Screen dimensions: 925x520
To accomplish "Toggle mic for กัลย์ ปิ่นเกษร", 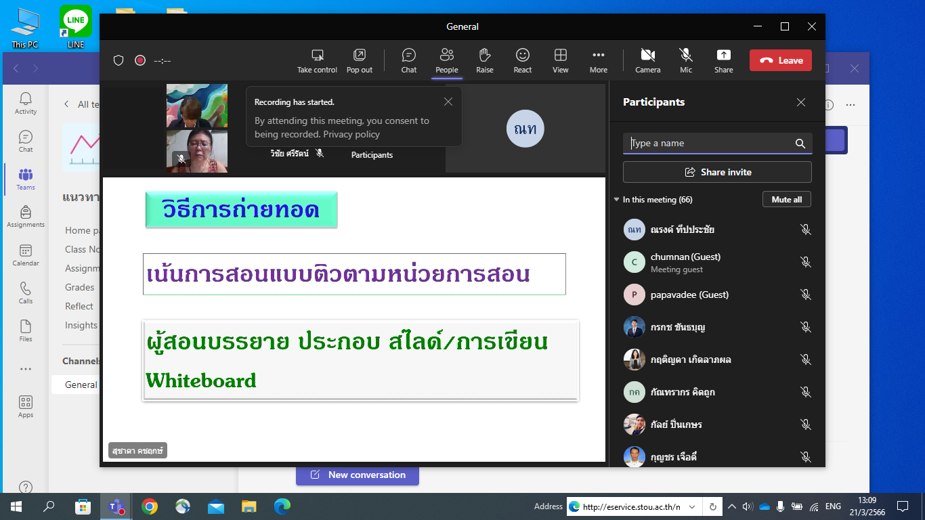I will tap(806, 425).
